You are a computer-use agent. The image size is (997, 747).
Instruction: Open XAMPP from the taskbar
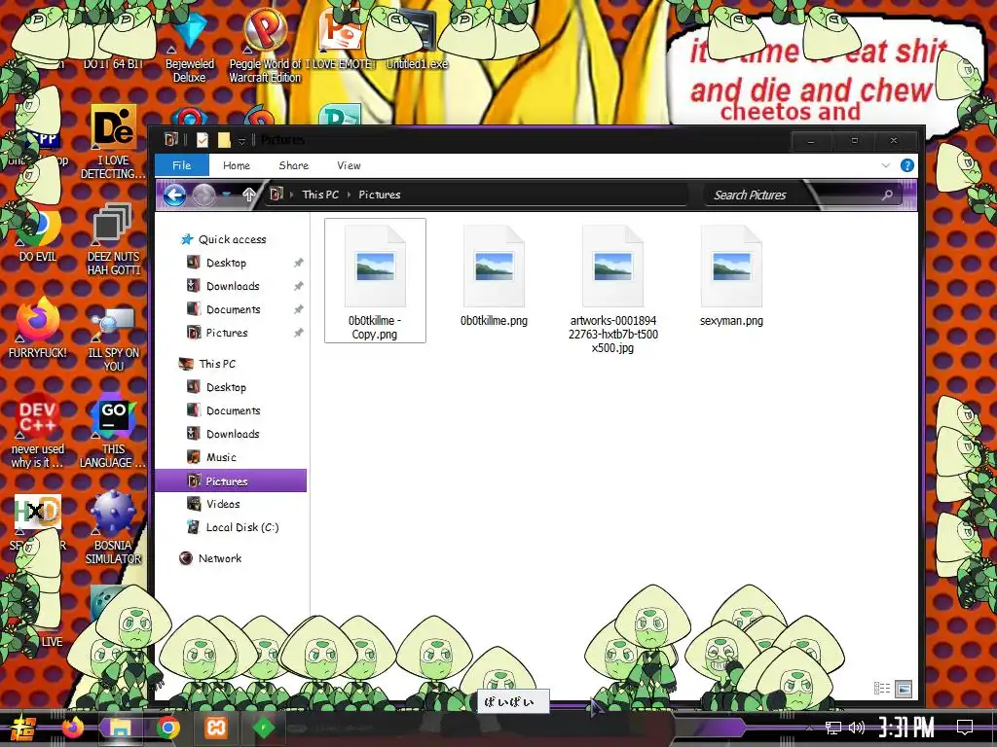click(x=215, y=728)
